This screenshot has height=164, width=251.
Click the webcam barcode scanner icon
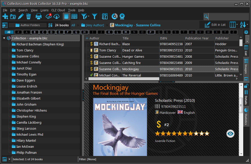pos(122,16)
